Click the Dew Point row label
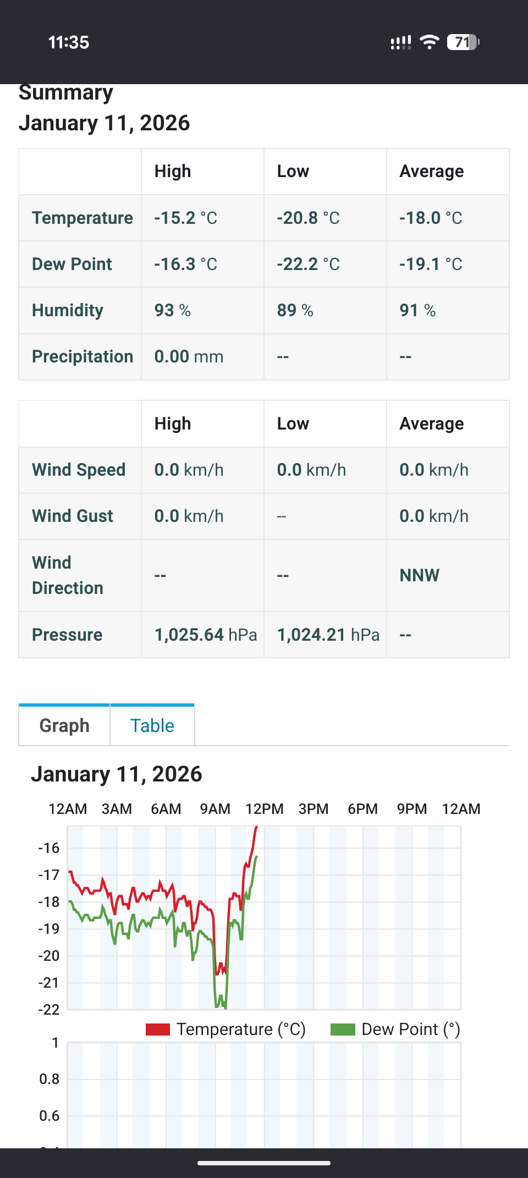This screenshot has width=528, height=1178. [x=72, y=264]
